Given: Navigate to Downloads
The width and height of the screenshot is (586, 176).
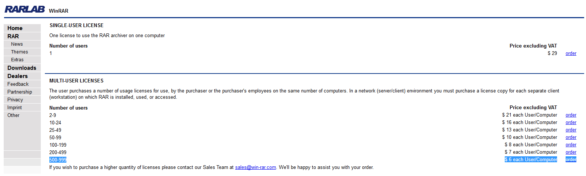Looking at the screenshot, I should (22, 68).
